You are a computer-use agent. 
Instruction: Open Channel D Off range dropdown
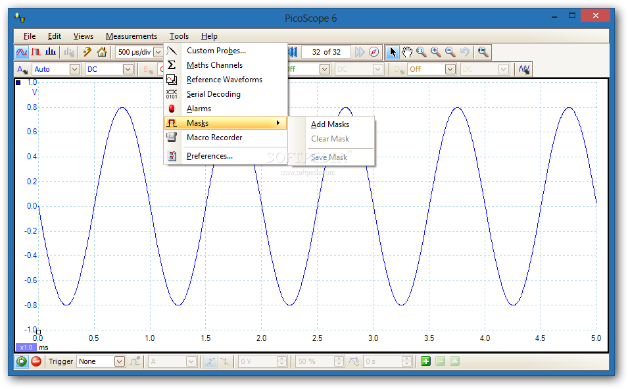tap(450, 69)
